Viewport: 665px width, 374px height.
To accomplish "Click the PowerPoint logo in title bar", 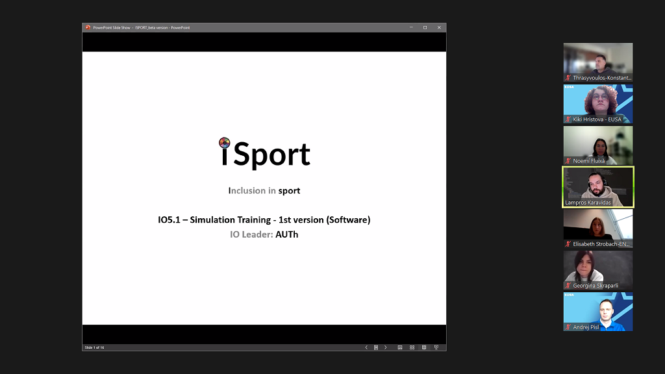I will point(88,27).
